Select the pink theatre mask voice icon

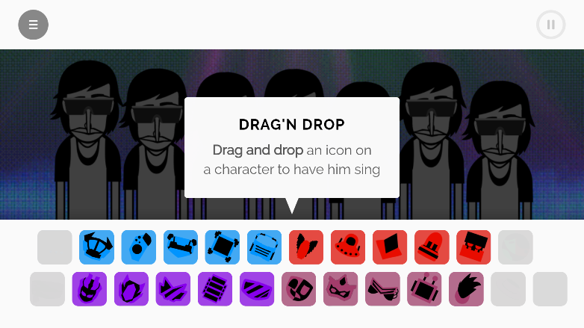coord(299,289)
